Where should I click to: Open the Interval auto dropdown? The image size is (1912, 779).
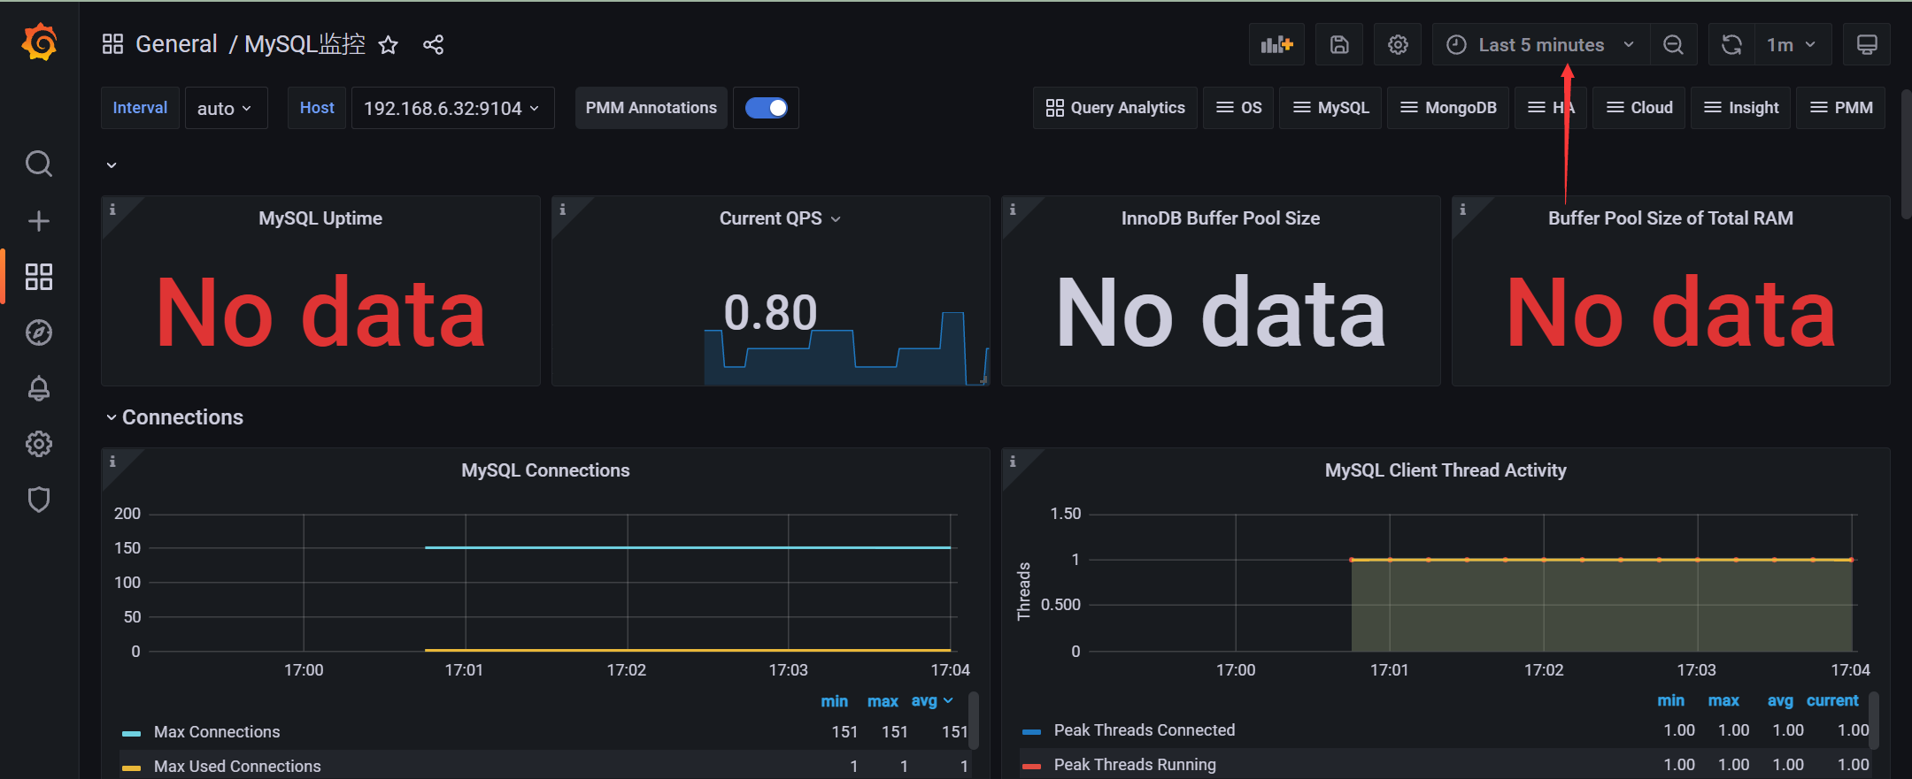[x=226, y=108]
